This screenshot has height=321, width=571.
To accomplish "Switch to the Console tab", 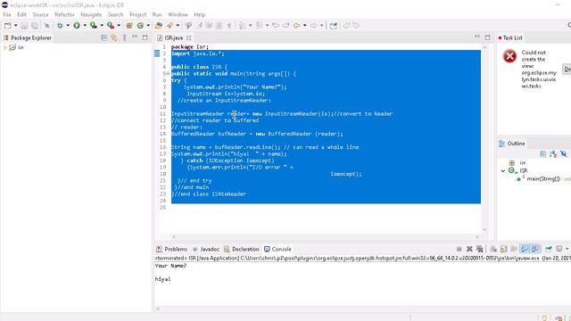I will [x=277, y=249].
